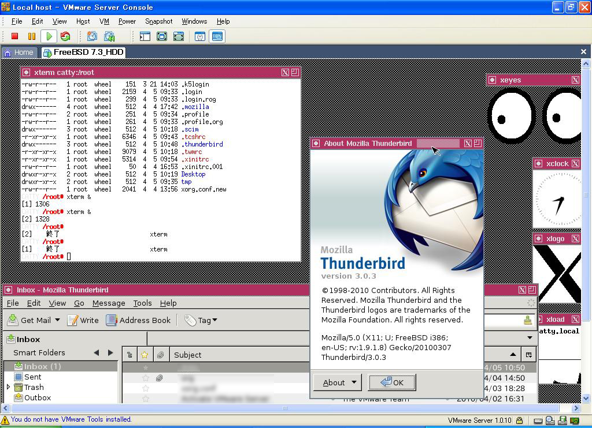Click the Full Screen toolbar icon
Screen dimensions: 592x428
[x=162, y=36]
